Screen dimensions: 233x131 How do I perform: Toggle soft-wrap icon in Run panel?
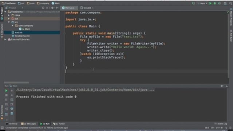[12, 100]
